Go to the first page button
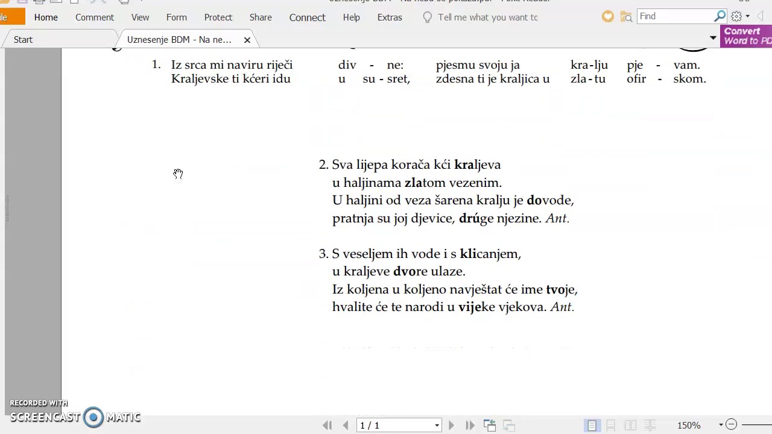Image resolution: width=772 pixels, height=434 pixels. click(x=327, y=425)
